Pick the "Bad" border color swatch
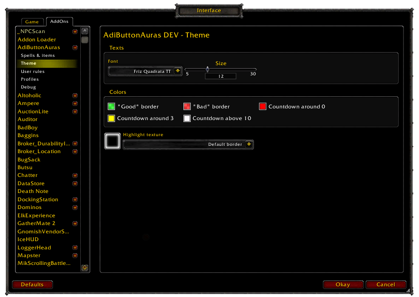 187,106
